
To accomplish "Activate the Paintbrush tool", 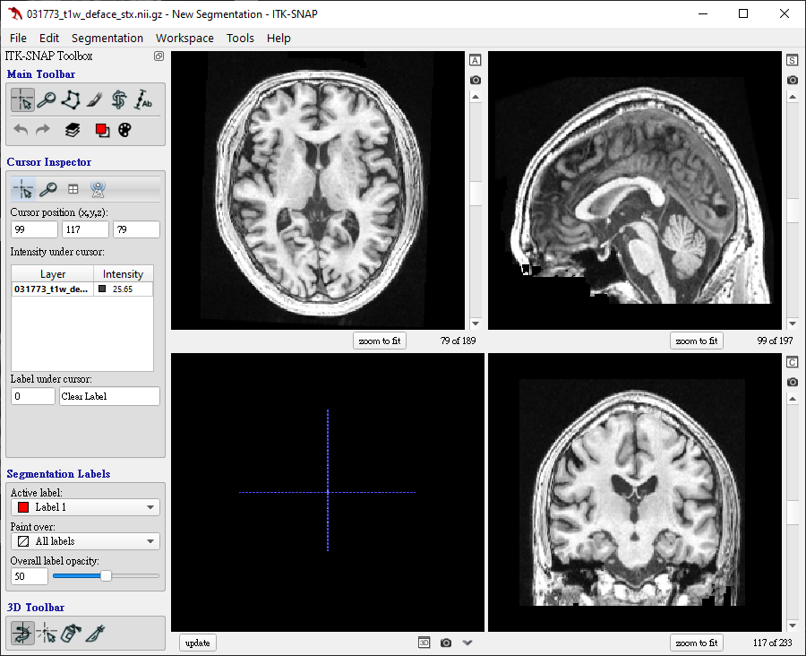I will click(x=95, y=99).
